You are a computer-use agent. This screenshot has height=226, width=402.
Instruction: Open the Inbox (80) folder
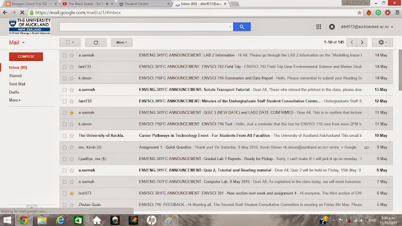coord(18,67)
